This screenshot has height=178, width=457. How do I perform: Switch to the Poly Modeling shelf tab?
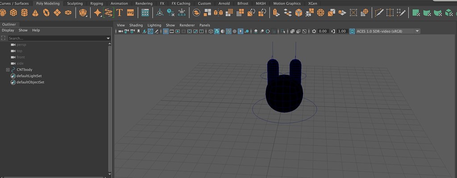click(x=48, y=4)
